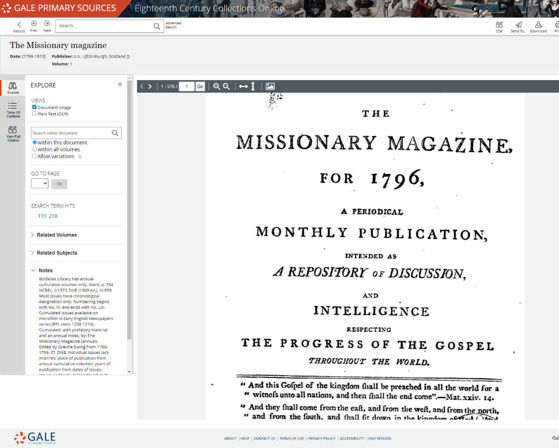Click the Gale footer logo
Screen dimensions: 559x448
click(35, 438)
